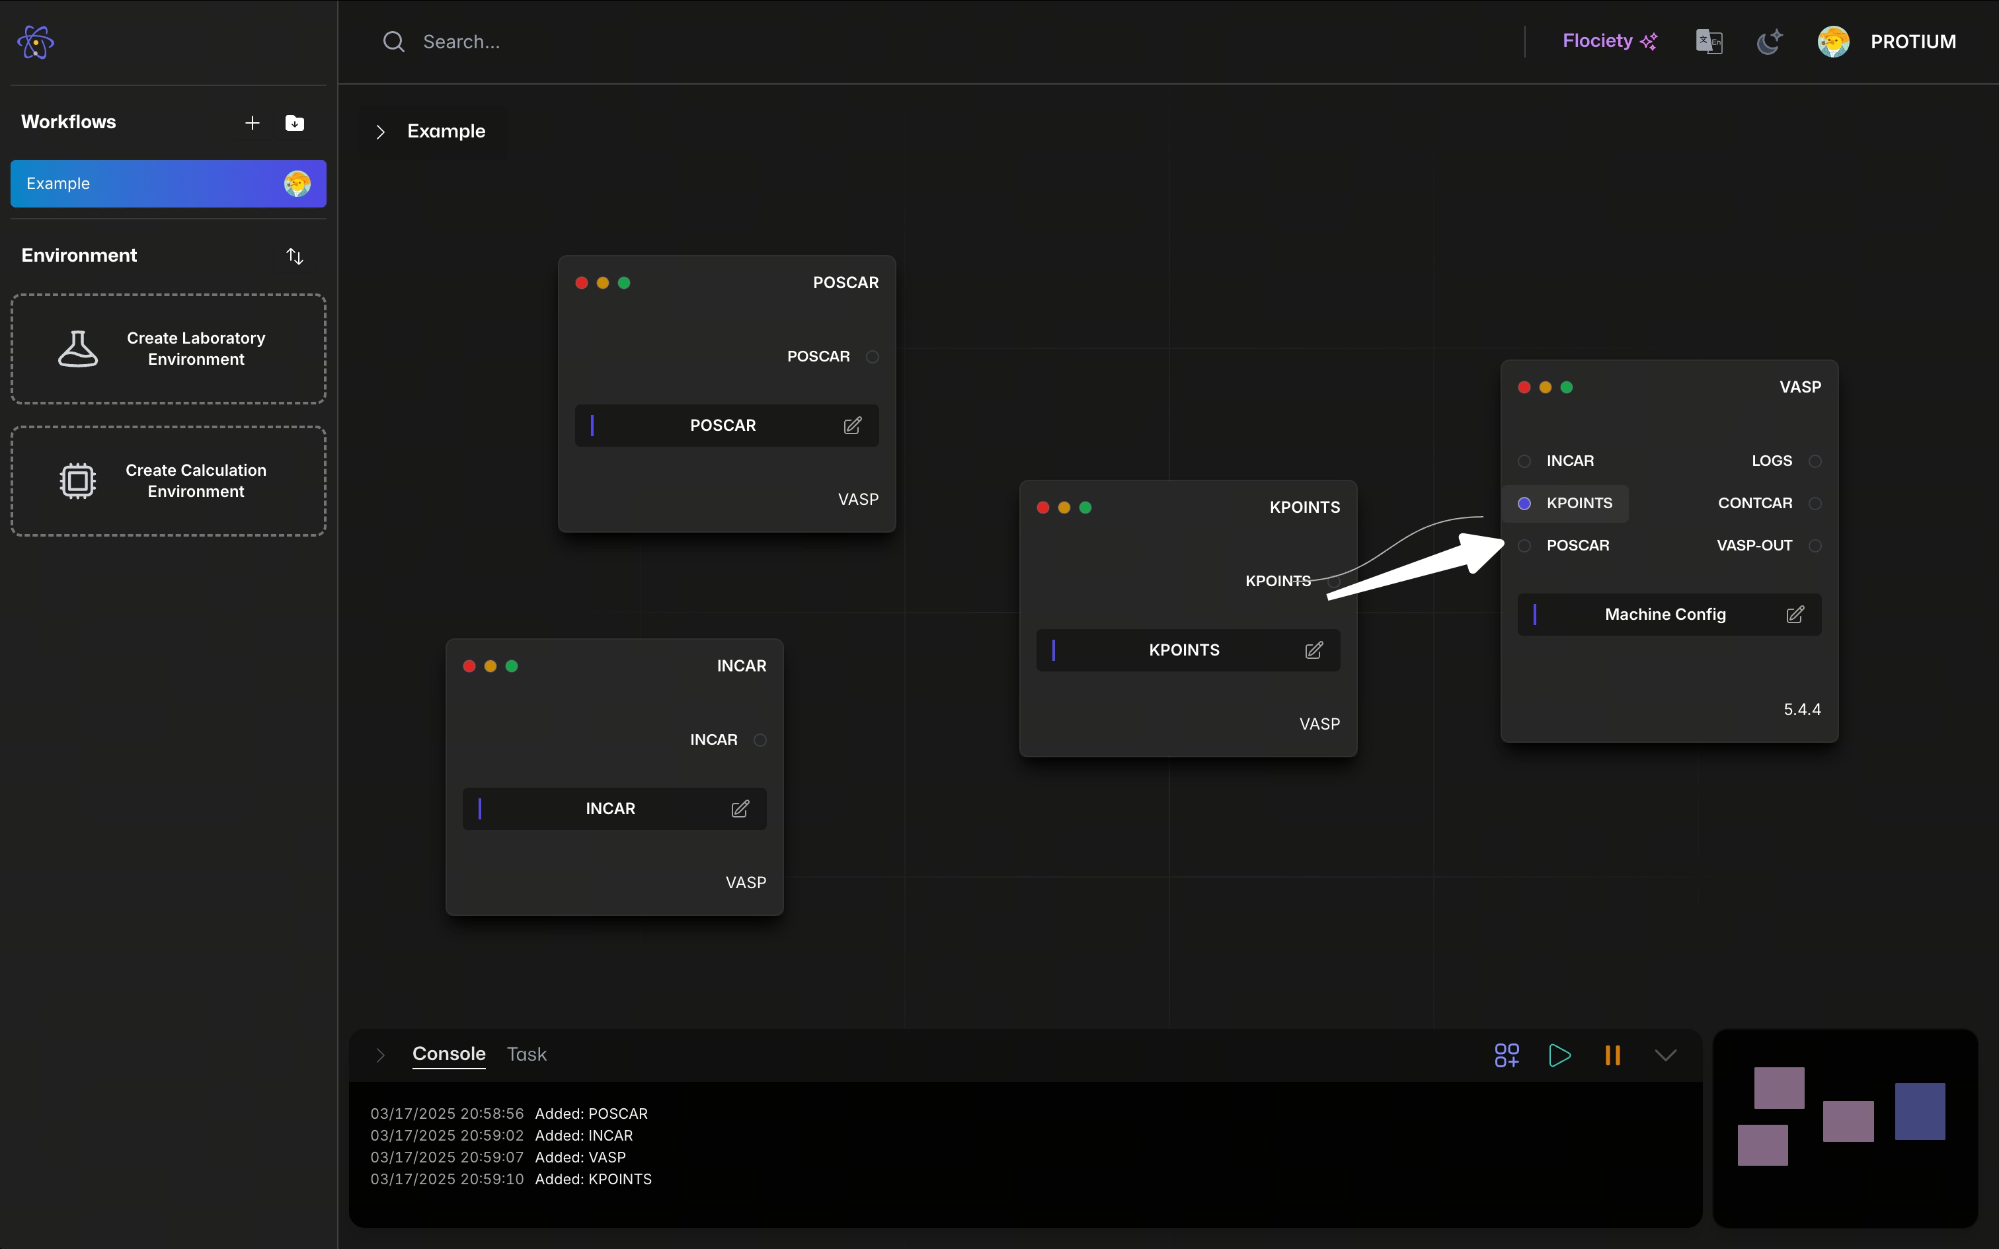Select the LOGS output port on VASP node

click(x=1815, y=461)
